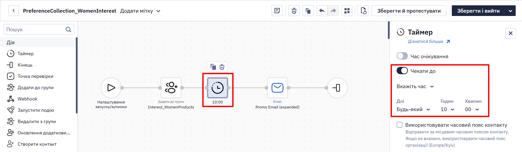Open the Годин 10 dropdown

pyautogui.click(x=447, y=109)
